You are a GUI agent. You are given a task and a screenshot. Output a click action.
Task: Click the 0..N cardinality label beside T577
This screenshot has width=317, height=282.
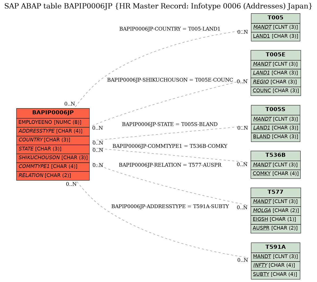point(242,208)
